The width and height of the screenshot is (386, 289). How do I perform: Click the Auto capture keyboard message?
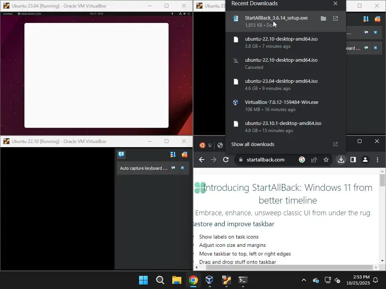(144, 168)
